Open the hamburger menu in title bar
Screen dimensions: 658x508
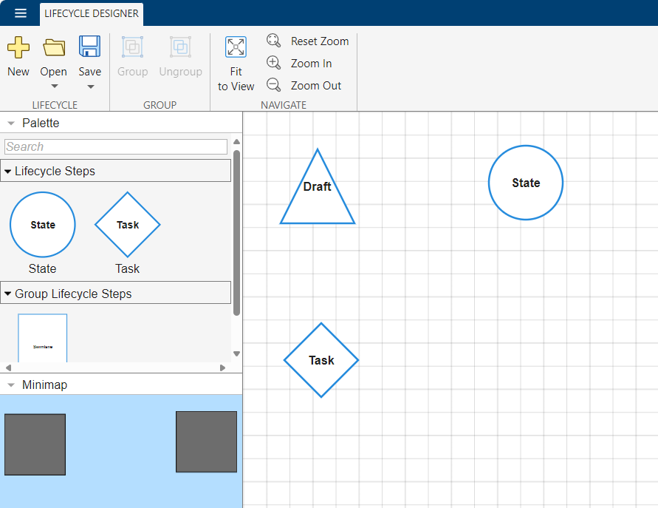(x=21, y=13)
